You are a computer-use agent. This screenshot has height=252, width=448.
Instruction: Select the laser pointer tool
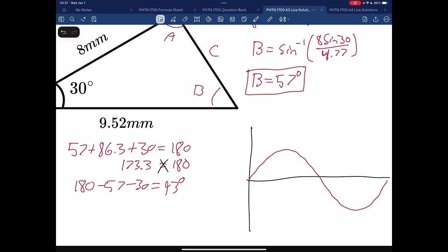click(x=256, y=19)
